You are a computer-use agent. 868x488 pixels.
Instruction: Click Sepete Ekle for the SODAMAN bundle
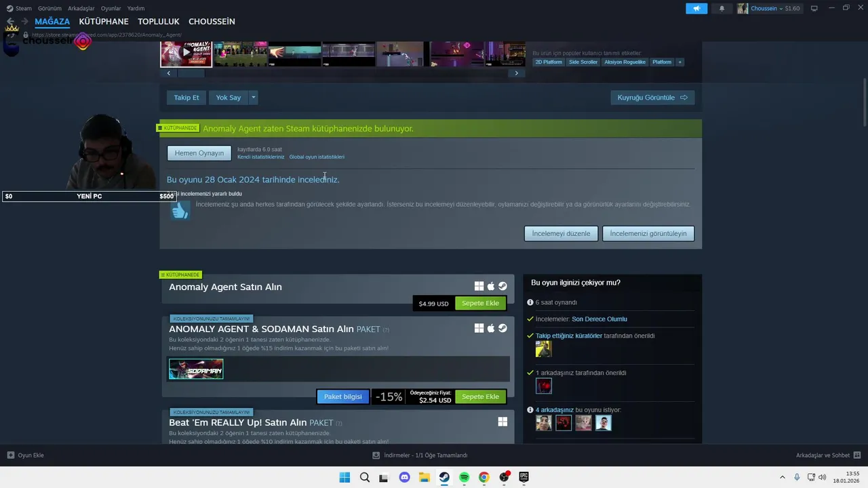pos(480,396)
